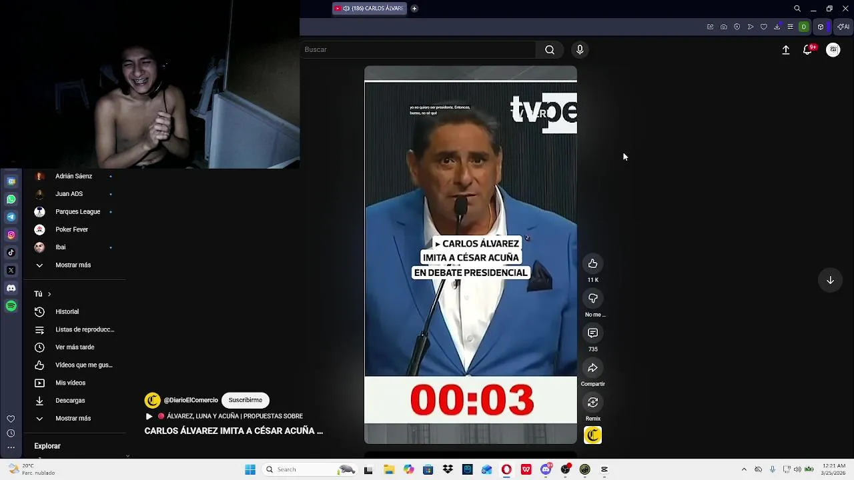
Task: Open Opera downloads icon in toolbar
Action: point(777,27)
